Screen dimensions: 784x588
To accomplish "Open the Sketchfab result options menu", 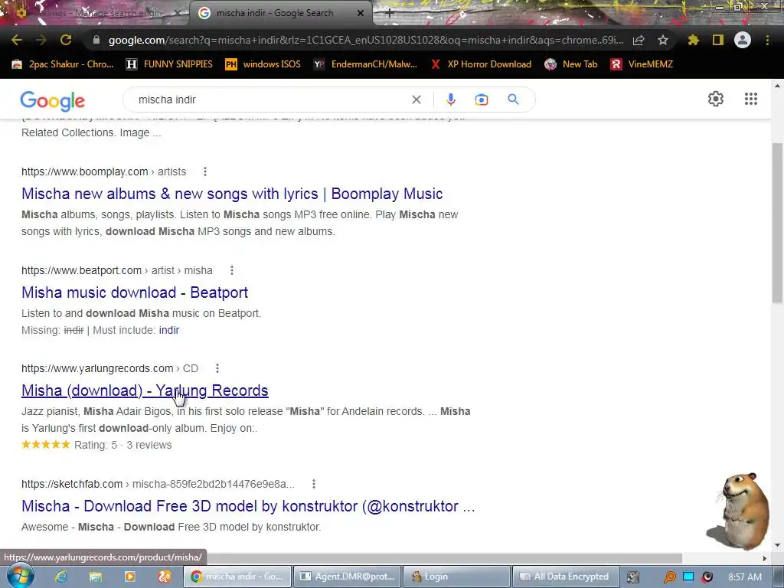I will 313,484.
